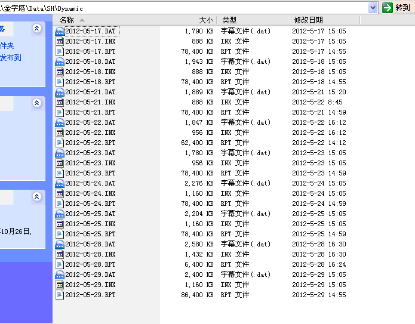Click the 2012-05-28.RPT file icon
Screen dimensions: 415x324
[60, 264]
